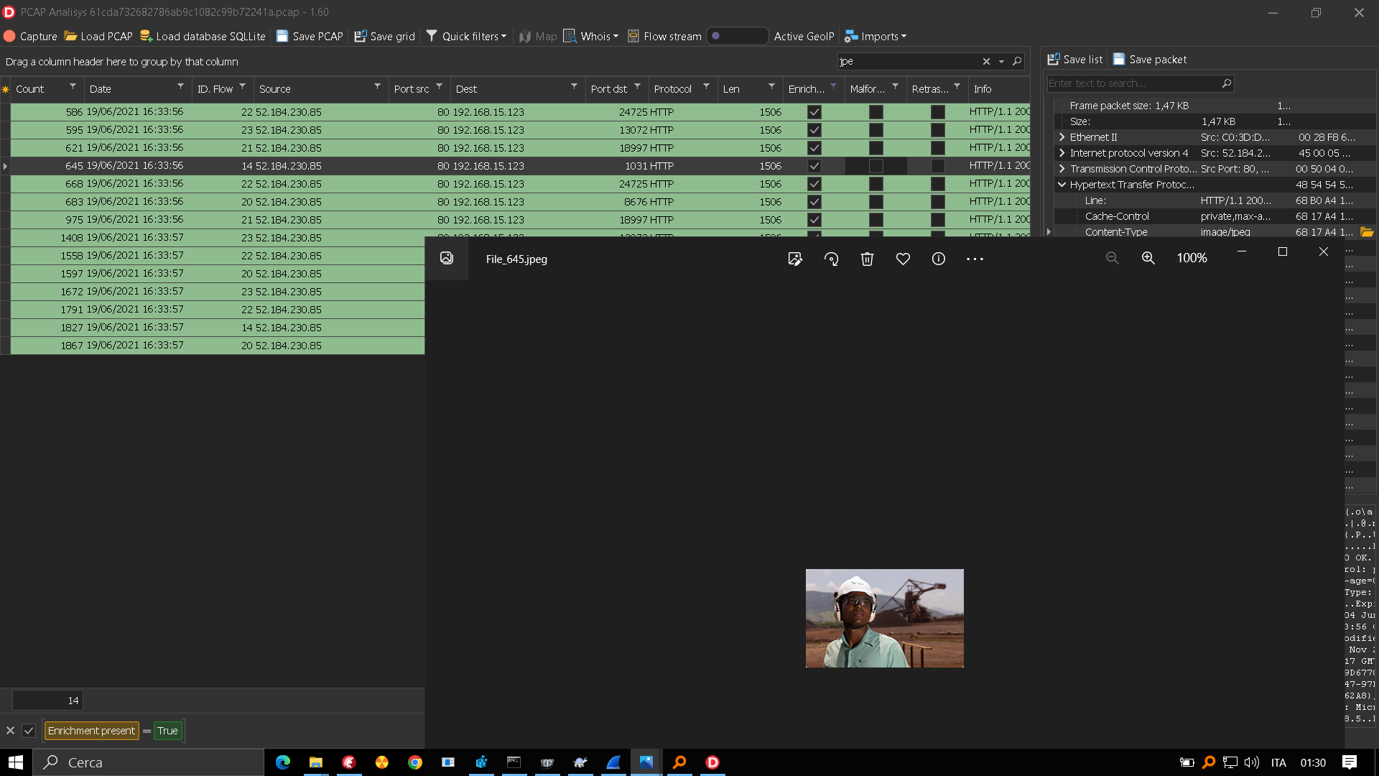Add photo to favorites heart icon

[903, 259]
